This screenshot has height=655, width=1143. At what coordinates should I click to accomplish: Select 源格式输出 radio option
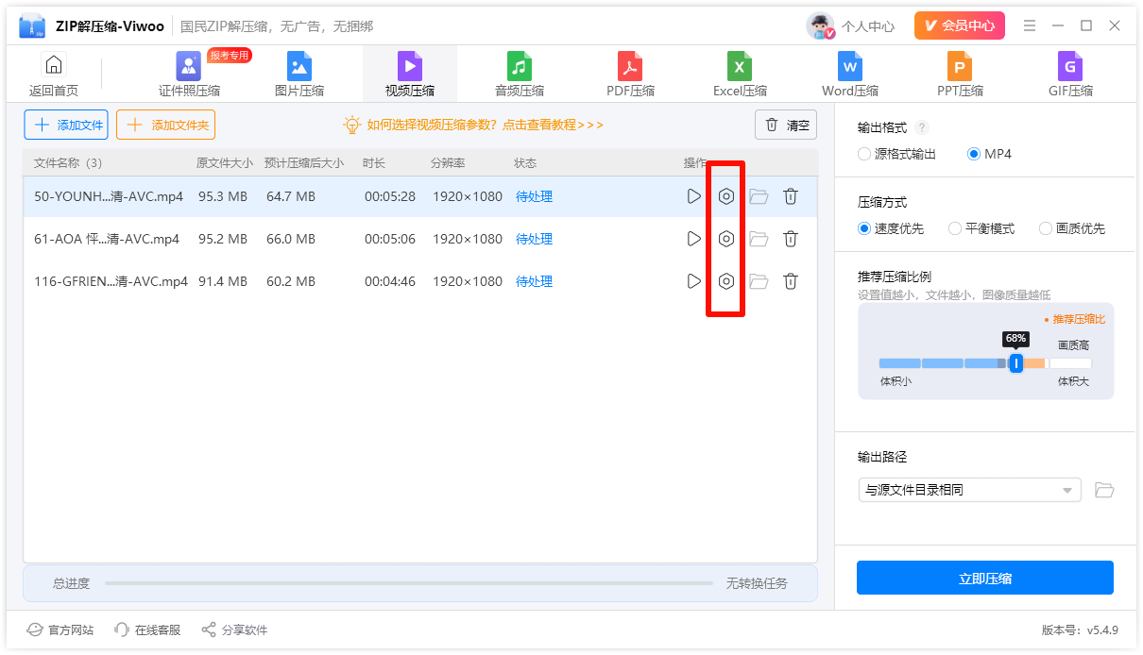896,154
